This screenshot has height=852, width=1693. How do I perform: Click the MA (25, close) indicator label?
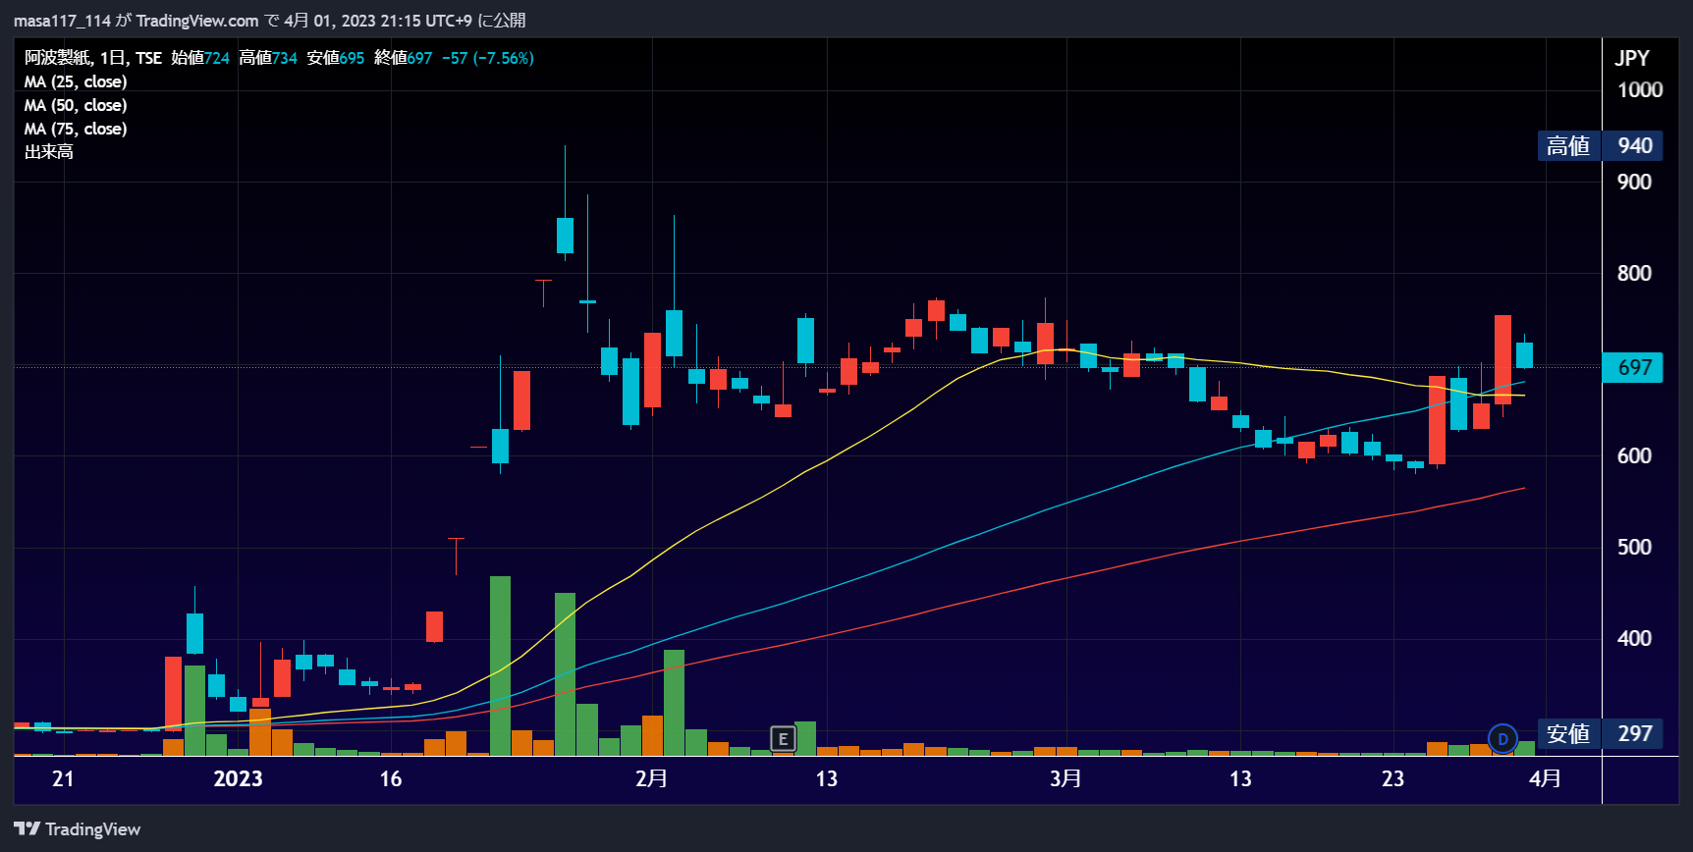pos(76,81)
